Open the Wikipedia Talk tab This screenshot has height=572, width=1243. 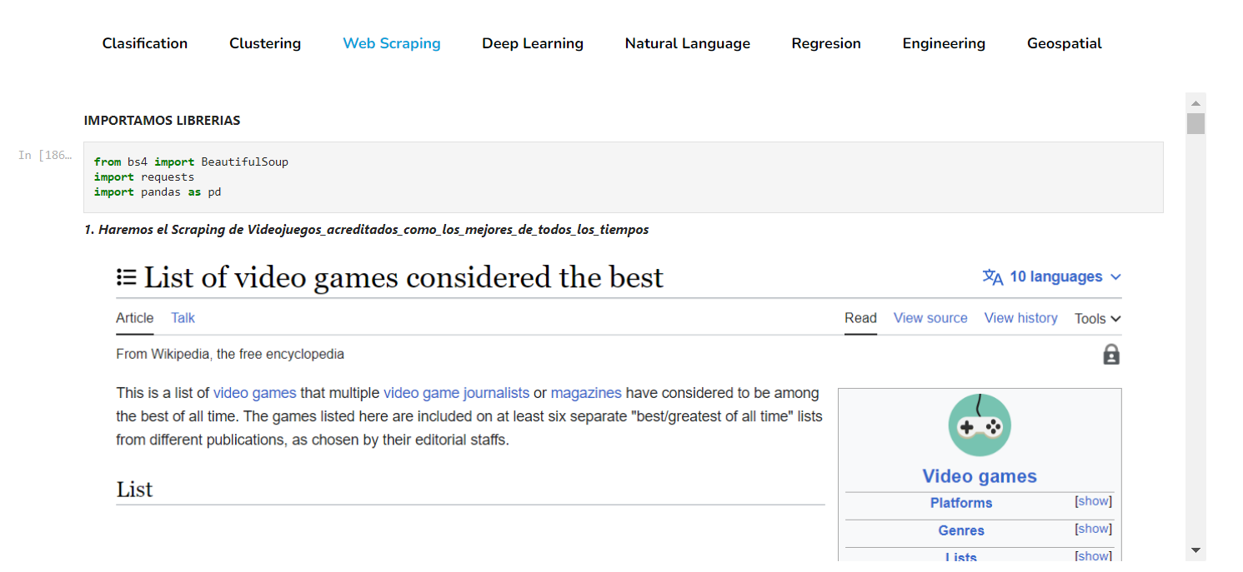point(183,318)
